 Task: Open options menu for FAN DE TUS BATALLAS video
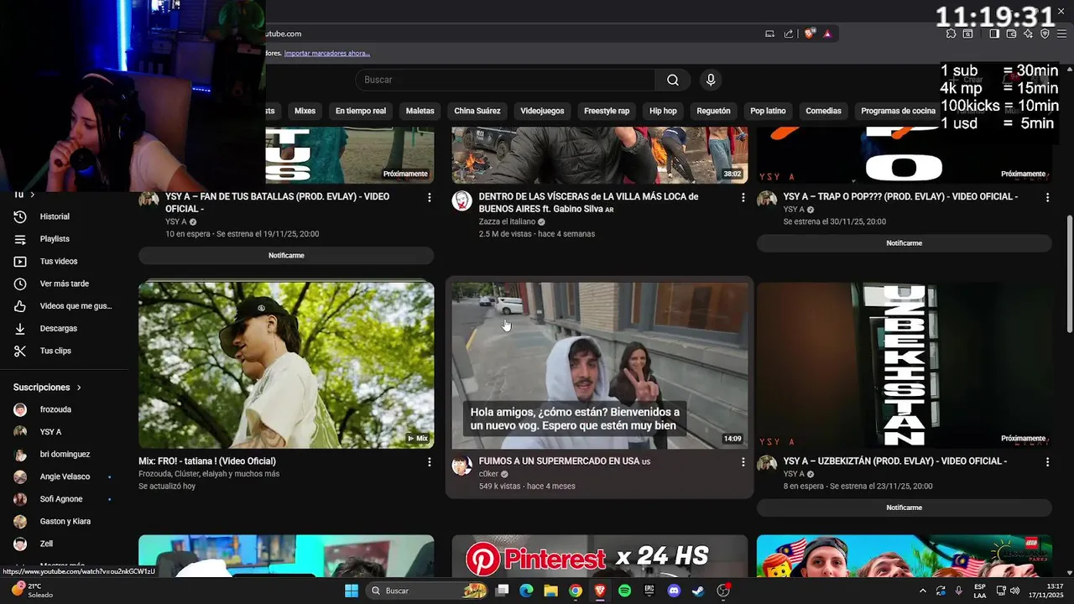430,197
